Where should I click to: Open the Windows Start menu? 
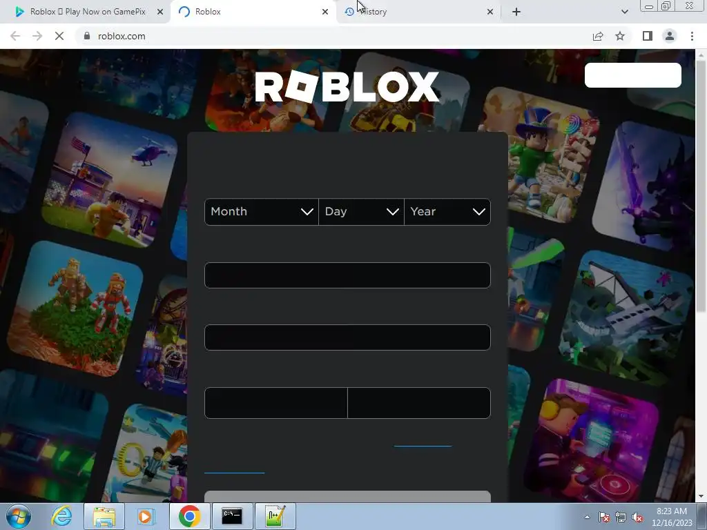pyautogui.click(x=19, y=516)
